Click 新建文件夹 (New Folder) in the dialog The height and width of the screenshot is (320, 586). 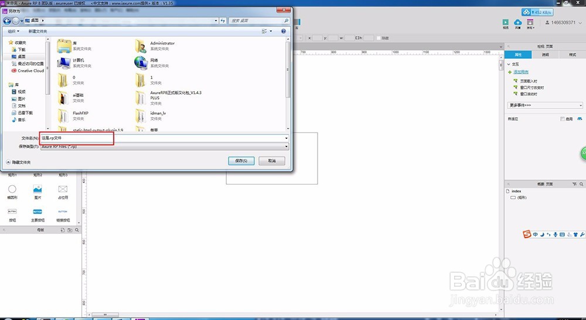click(38, 32)
